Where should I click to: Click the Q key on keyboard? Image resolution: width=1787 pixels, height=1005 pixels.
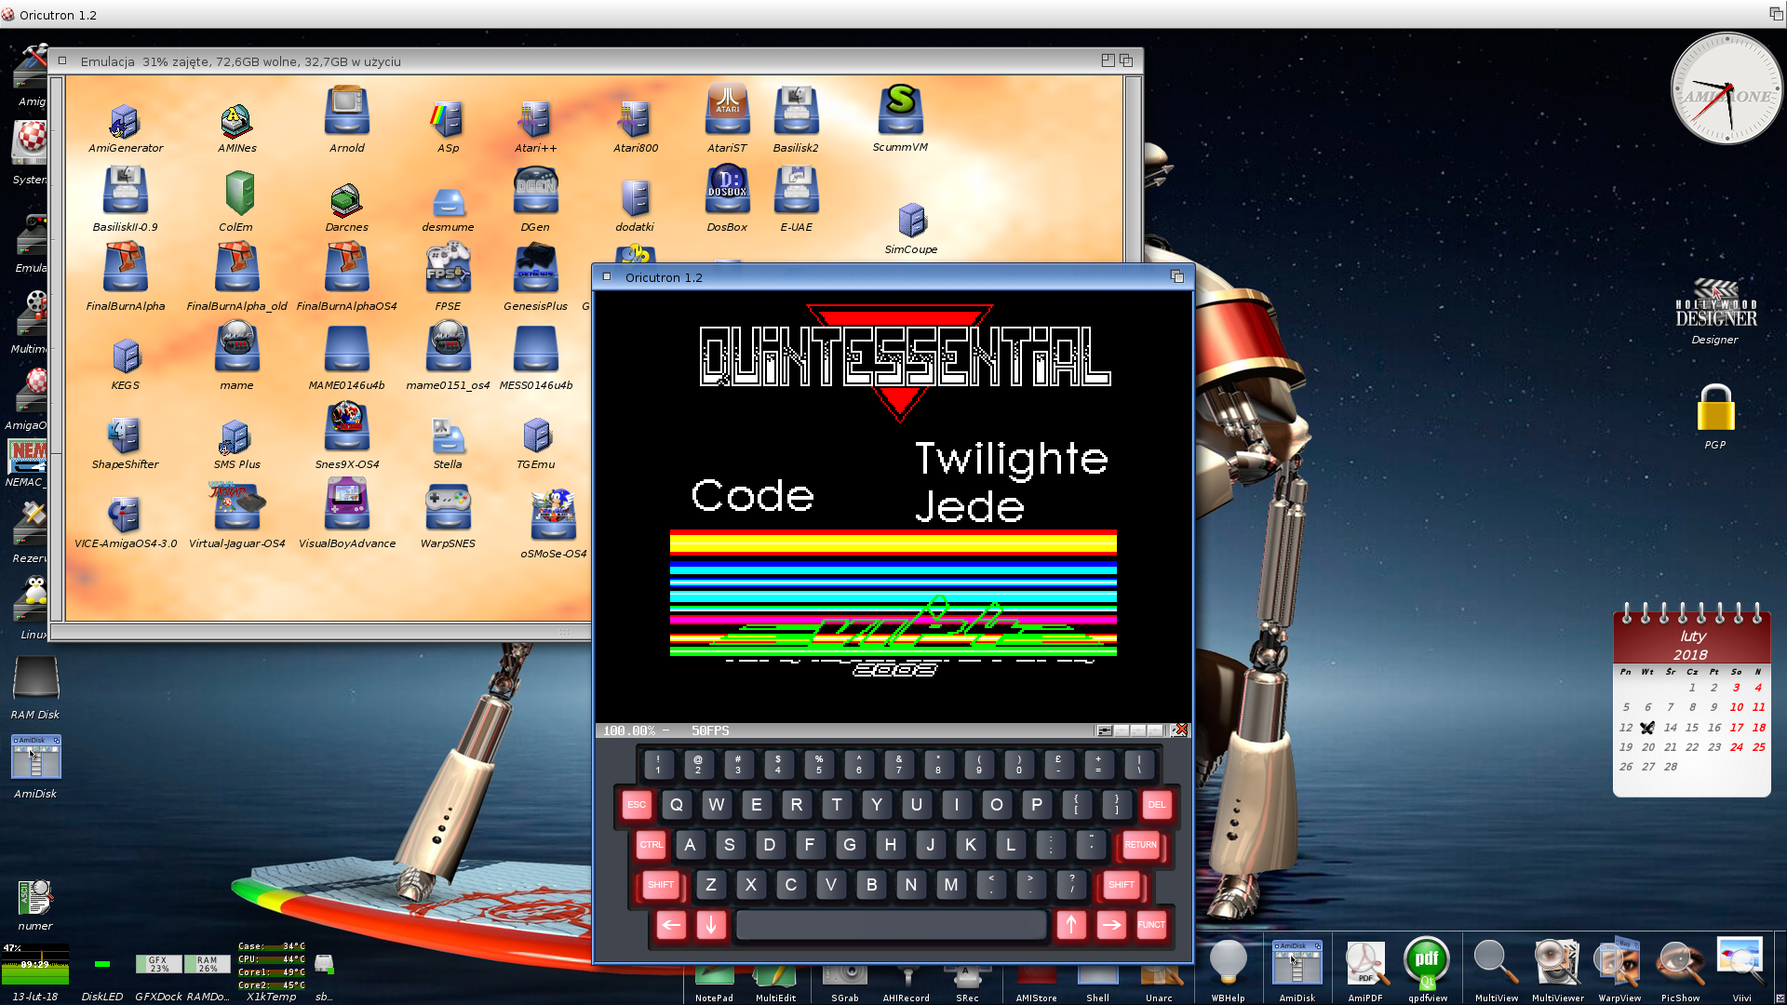pos(677,805)
